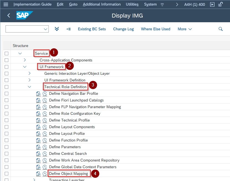Collapse the Technical Role Definition node
Viewport: 230px width, 181px height.
pyautogui.click(x=29, y=87)
